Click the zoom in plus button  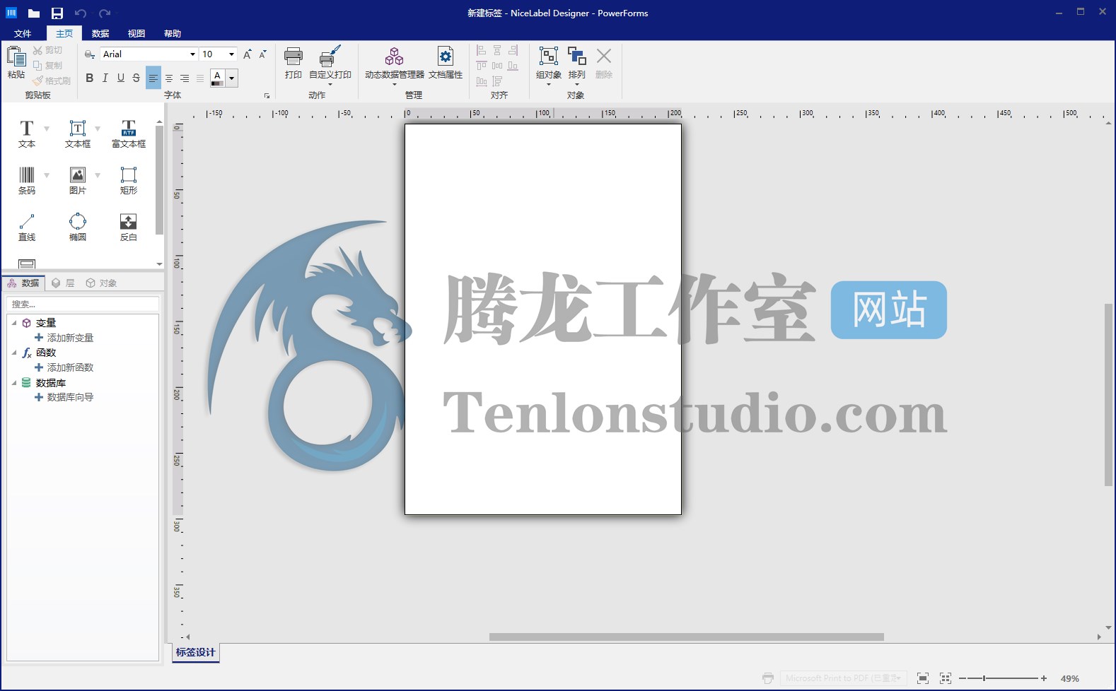(x=1043, y=678)
